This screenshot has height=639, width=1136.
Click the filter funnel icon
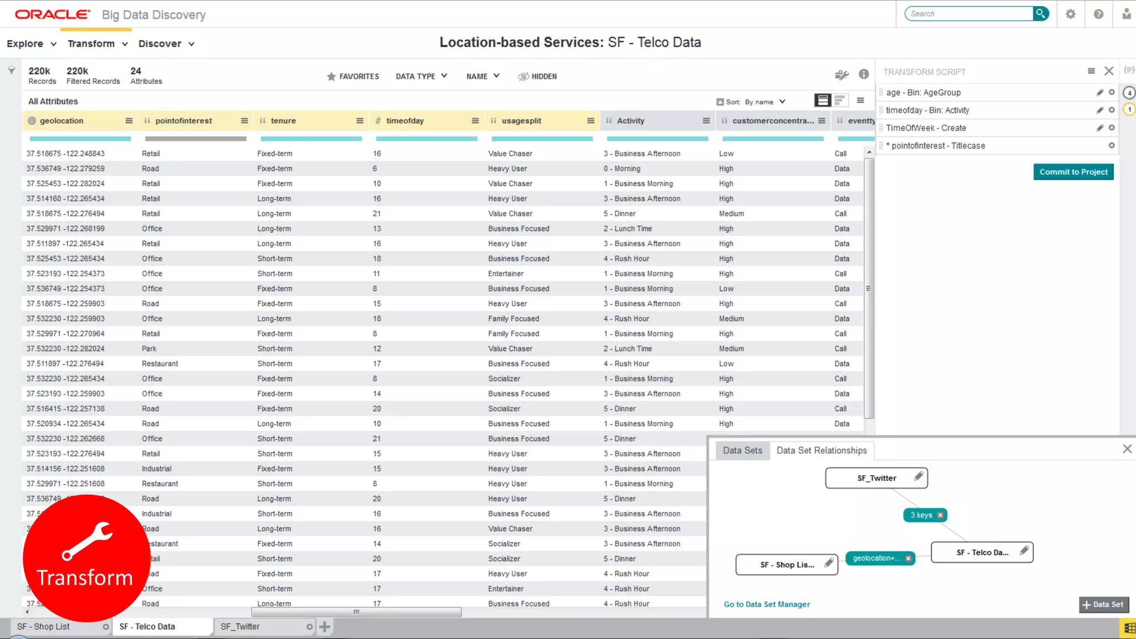pos(11,70)
